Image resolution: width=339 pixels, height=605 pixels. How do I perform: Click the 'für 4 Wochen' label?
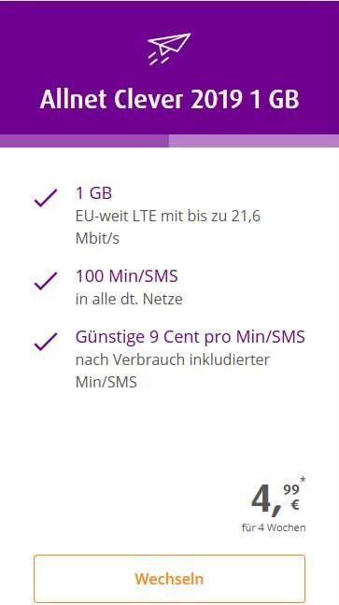274,528
